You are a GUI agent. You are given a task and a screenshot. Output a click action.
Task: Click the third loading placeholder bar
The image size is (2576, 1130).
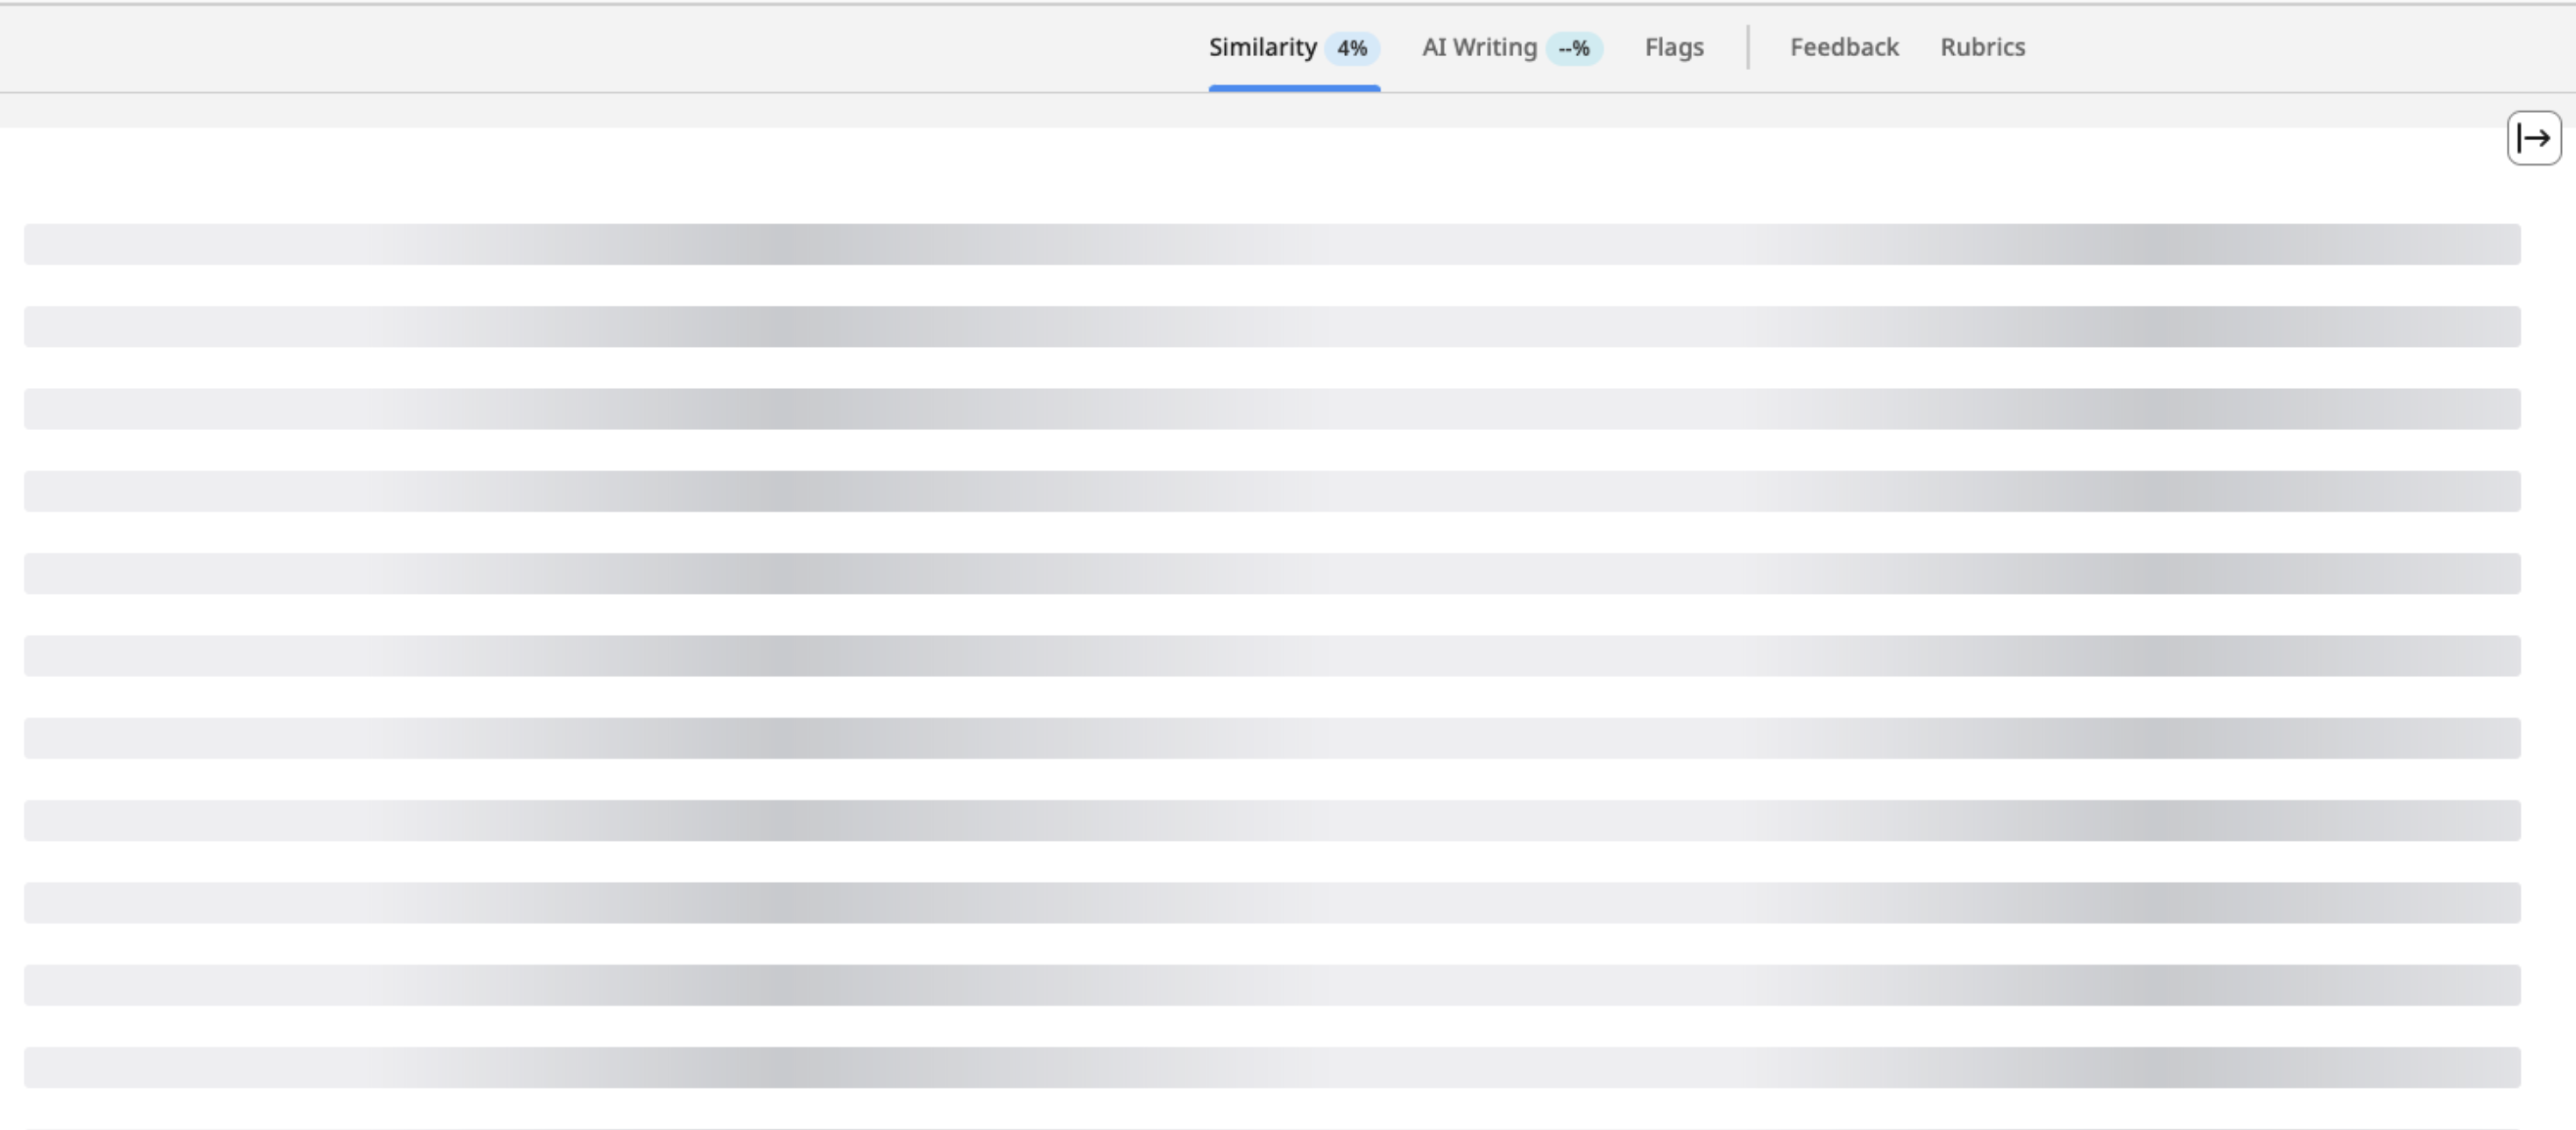point(1272,409)
